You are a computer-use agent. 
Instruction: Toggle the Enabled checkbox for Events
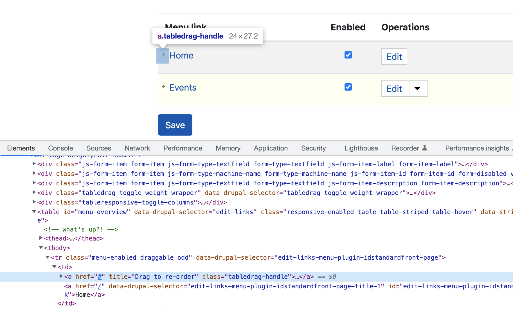(348, 87)
